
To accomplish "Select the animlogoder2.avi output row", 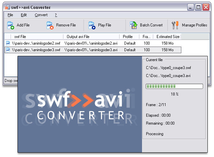I will coord(91,43).
